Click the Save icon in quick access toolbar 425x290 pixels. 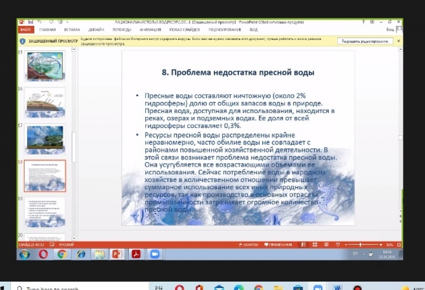(31, 22)
